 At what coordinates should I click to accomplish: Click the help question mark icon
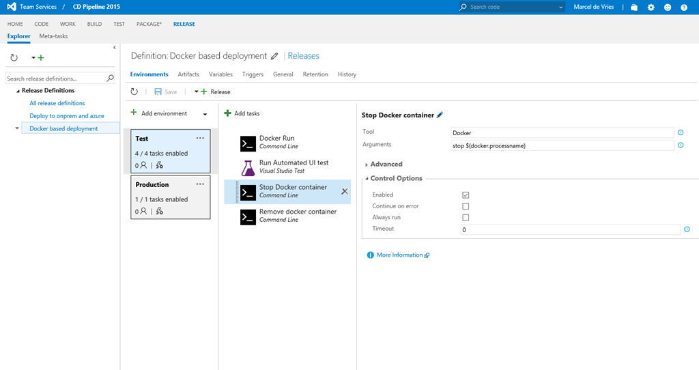pos(684,7)
